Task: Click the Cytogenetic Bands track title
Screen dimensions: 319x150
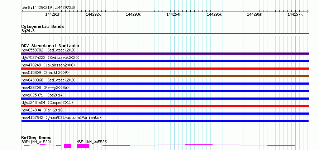Action: click(43, 26)
